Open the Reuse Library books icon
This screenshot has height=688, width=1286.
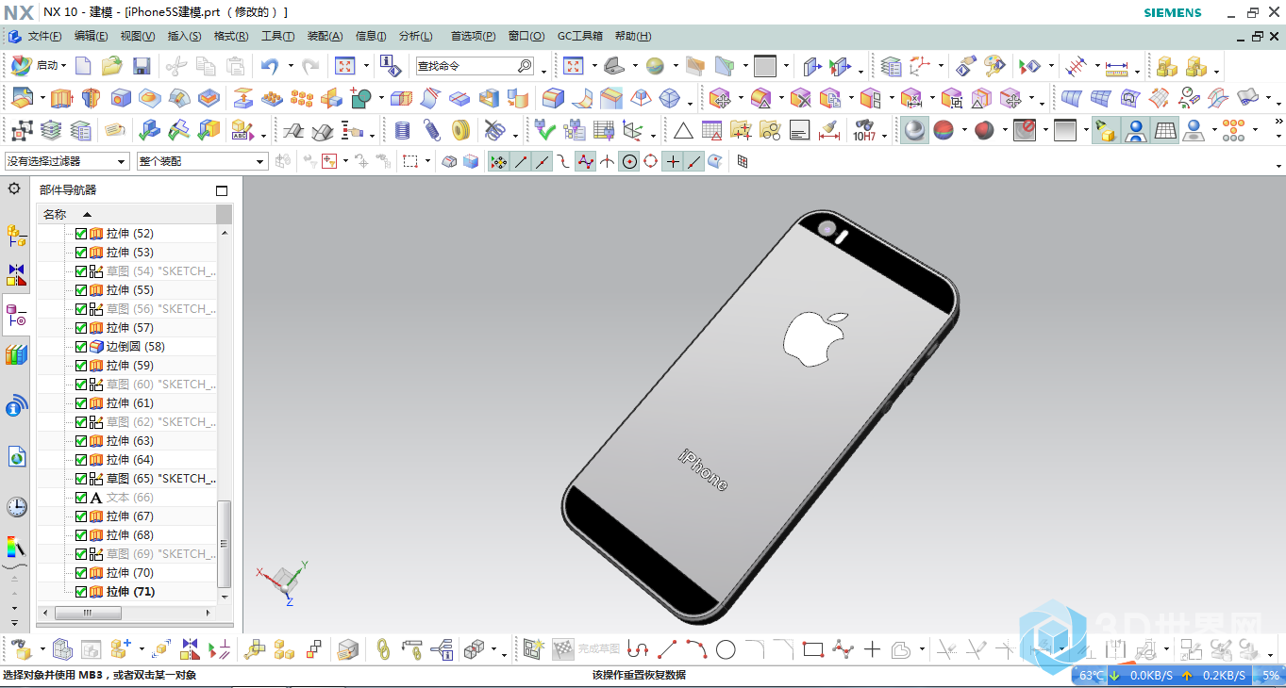click(16, 355)
